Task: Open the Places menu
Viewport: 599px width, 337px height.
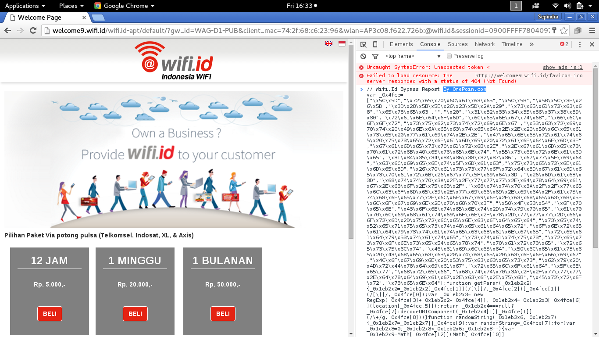Action: (71, 6)
